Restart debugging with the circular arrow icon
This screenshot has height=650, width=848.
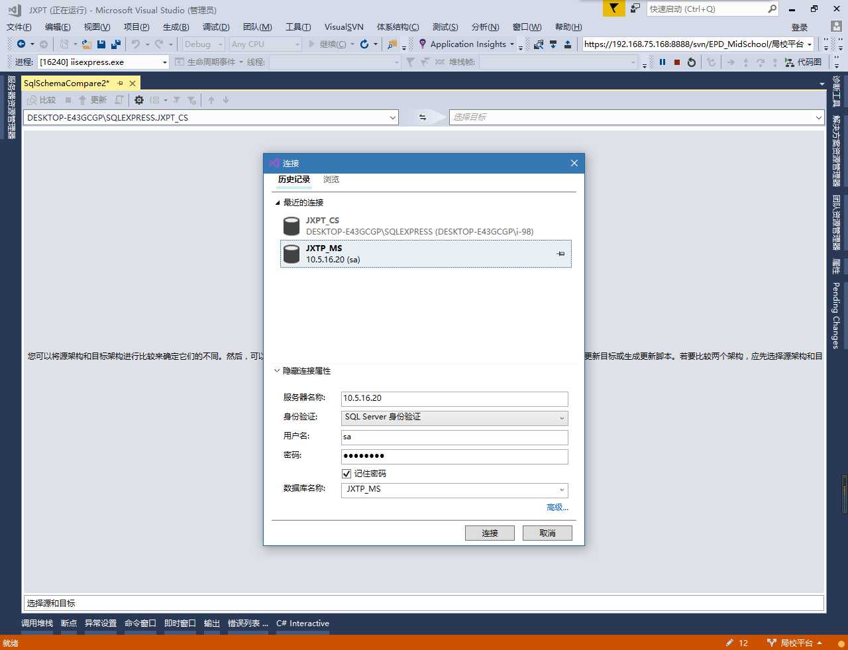692,62
